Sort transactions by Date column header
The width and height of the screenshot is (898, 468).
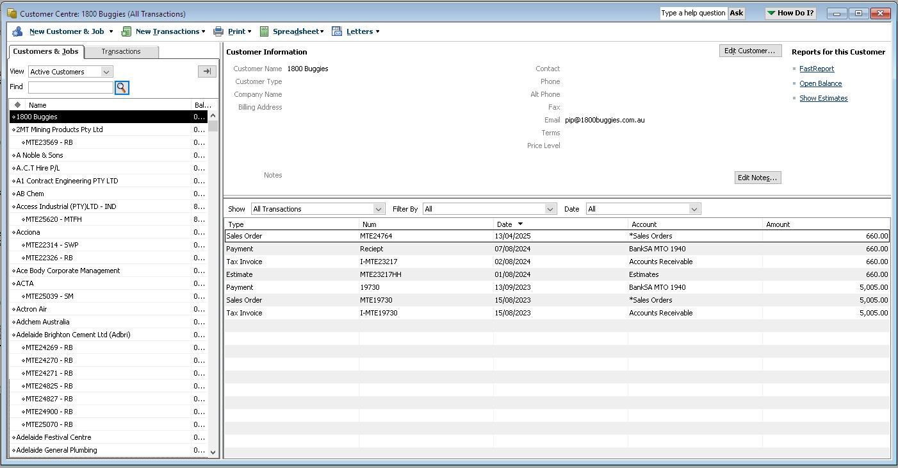(x=561, y=224)
